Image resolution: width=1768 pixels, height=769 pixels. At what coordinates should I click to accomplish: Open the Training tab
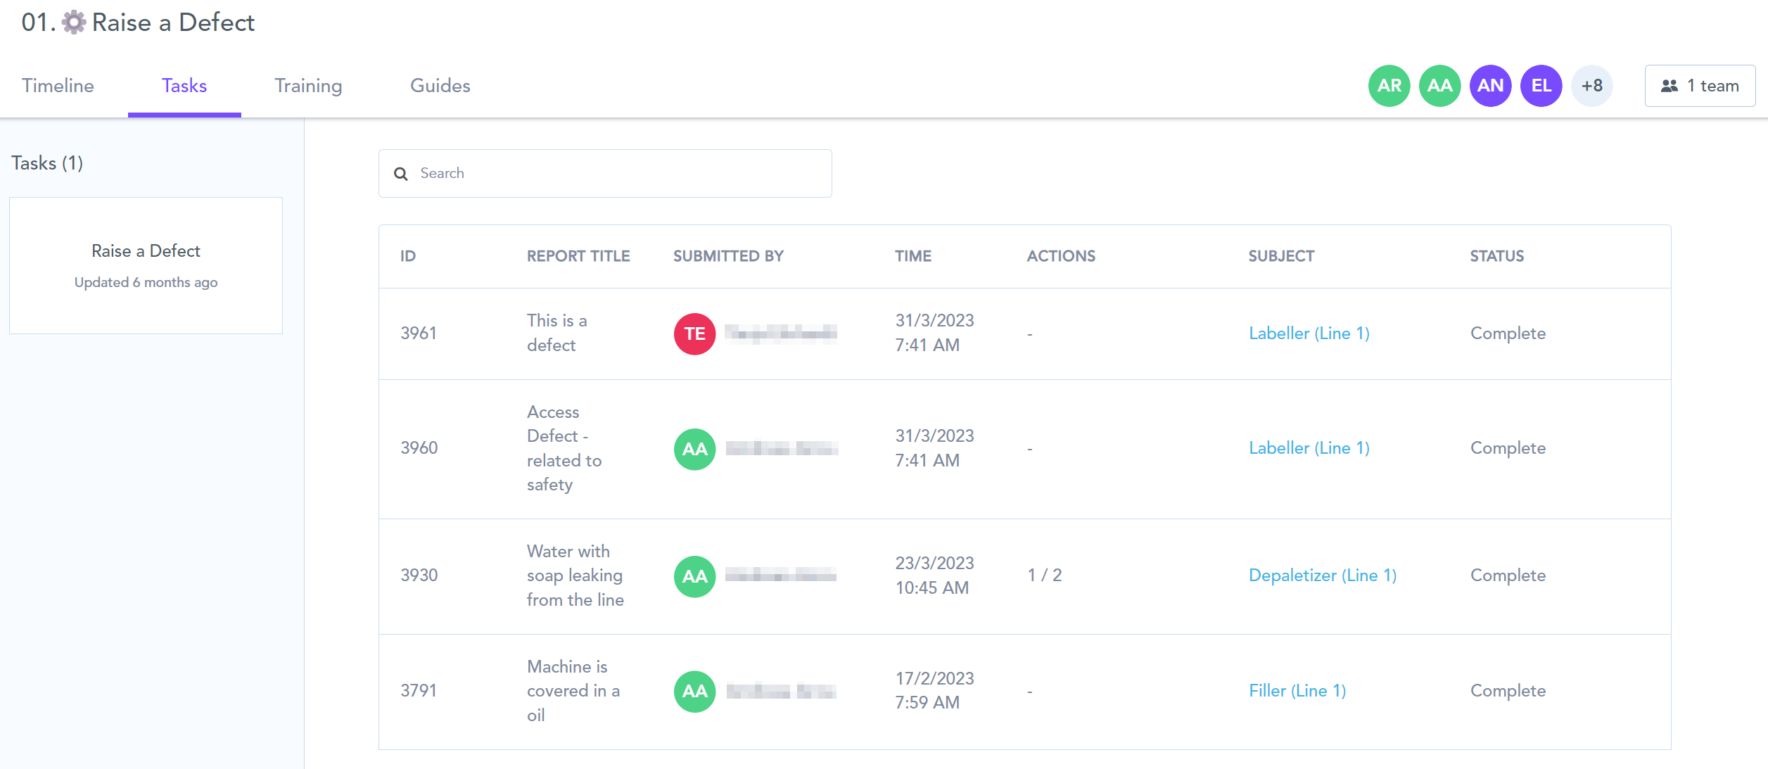(x=308, y=85)
